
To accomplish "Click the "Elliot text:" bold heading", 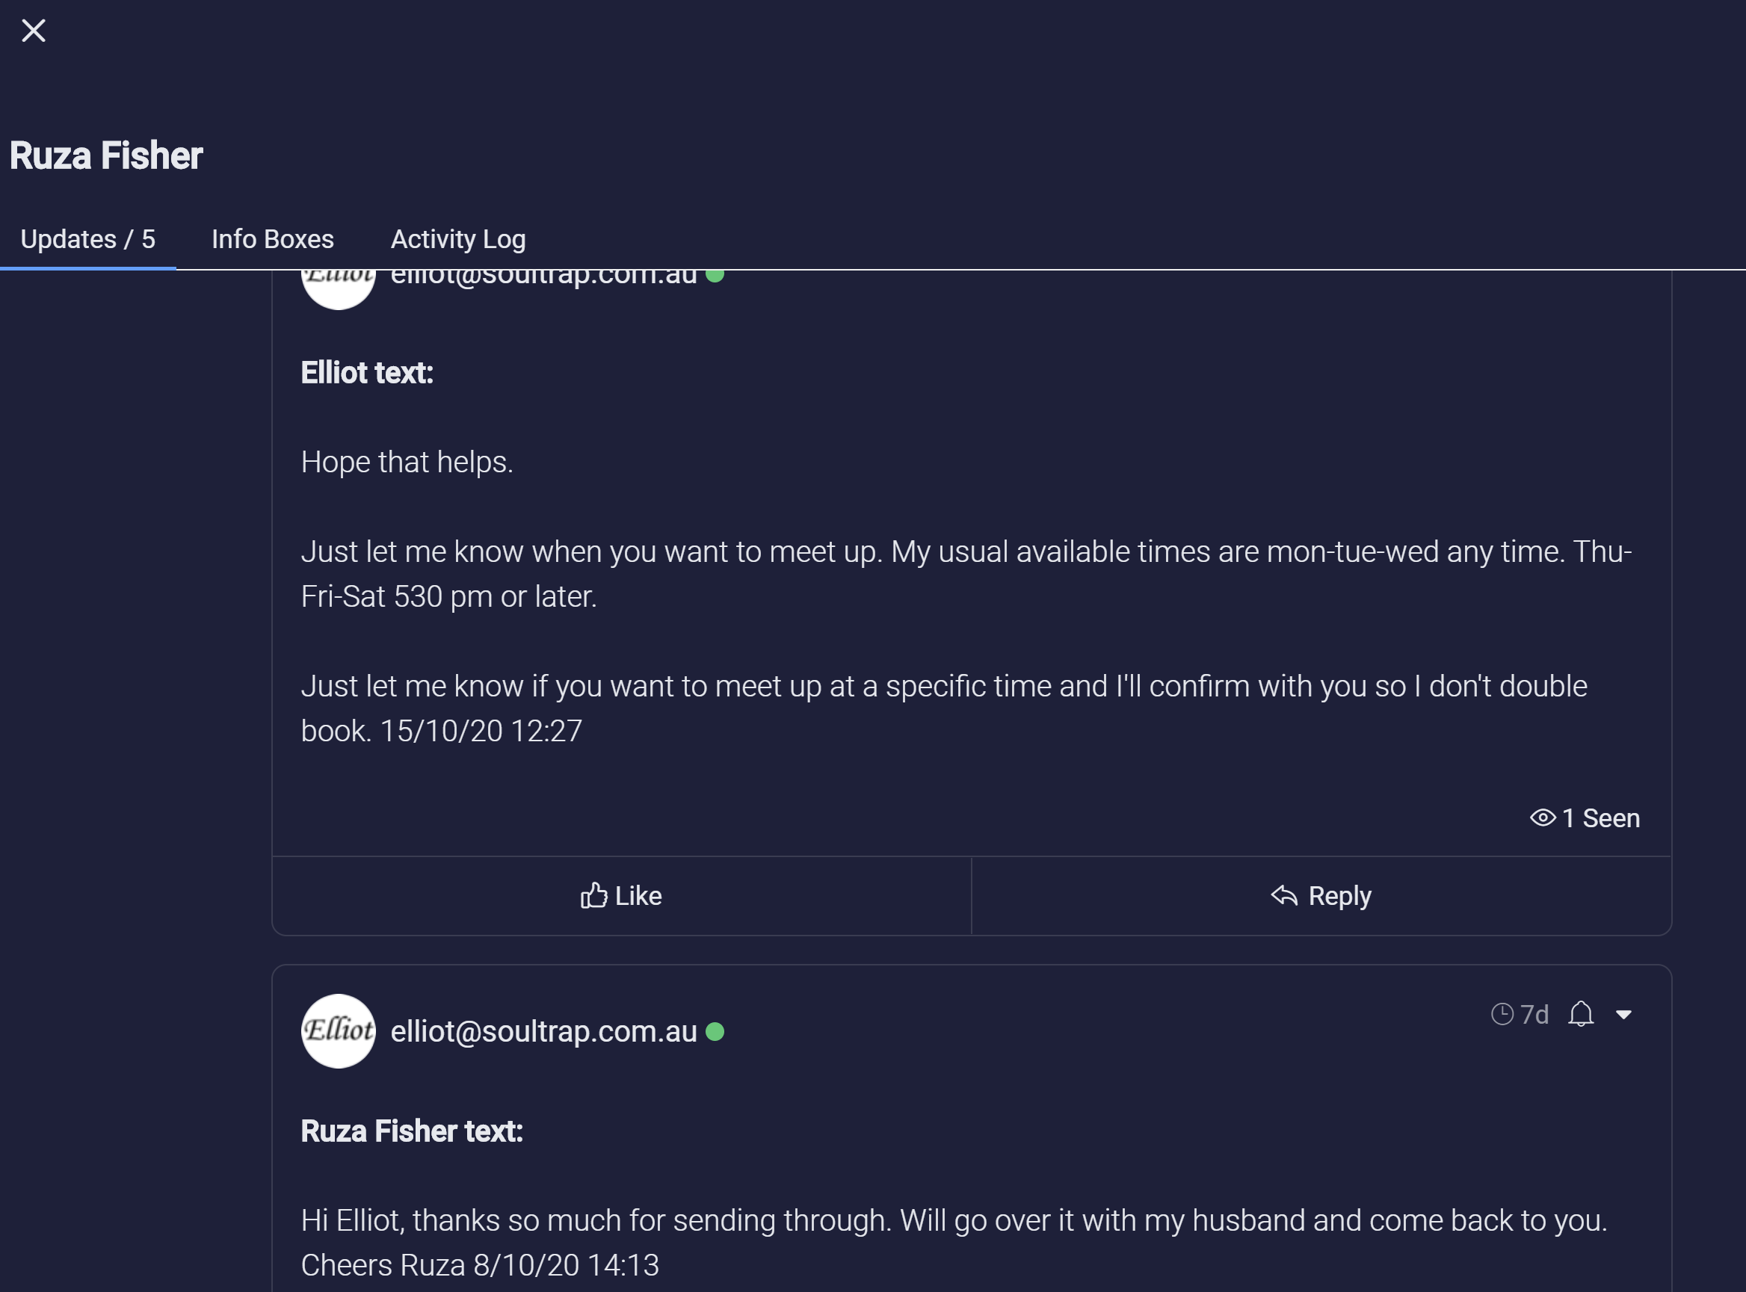I will [367, 373].
